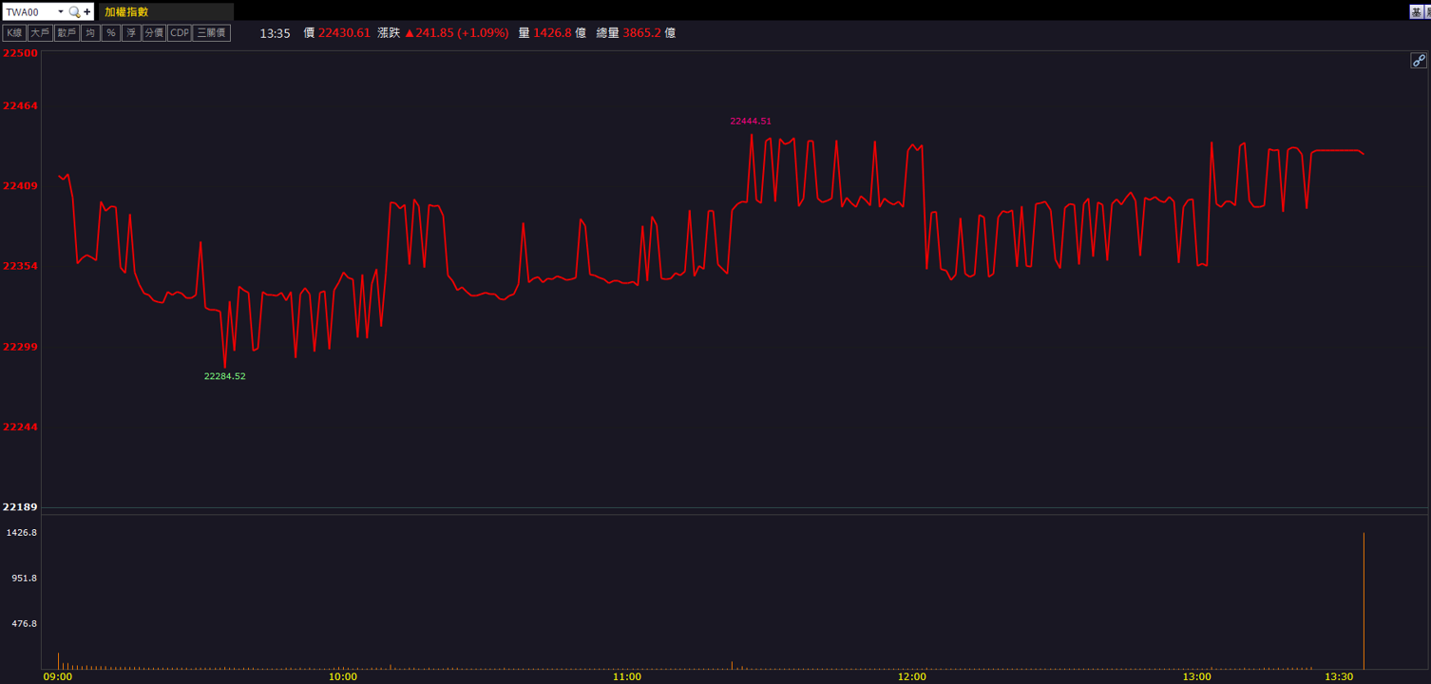The width and height of the screenshot is (1431, 684).
Task: Open the 分價 price distribution view
Action: pyautogui.click(x=154, y=32)
